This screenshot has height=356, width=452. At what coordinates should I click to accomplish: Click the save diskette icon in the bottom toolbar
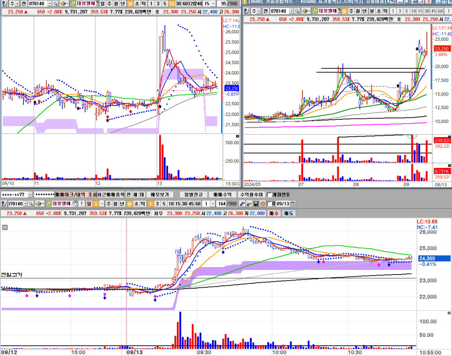coord(255,204)
